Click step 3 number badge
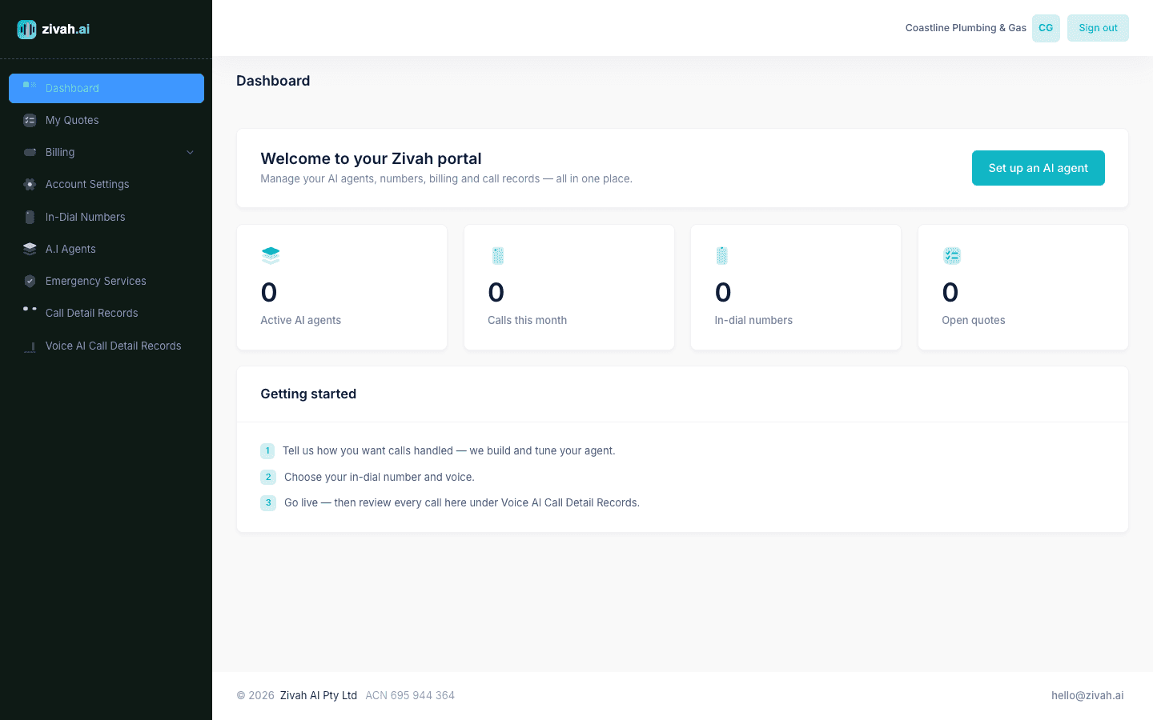The width and height of the screenshot is (1153, 720). (x=268, y=503)
